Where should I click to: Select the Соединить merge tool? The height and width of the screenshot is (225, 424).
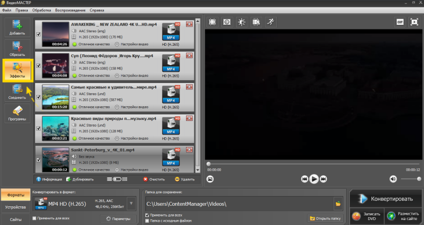coord(18,92)
